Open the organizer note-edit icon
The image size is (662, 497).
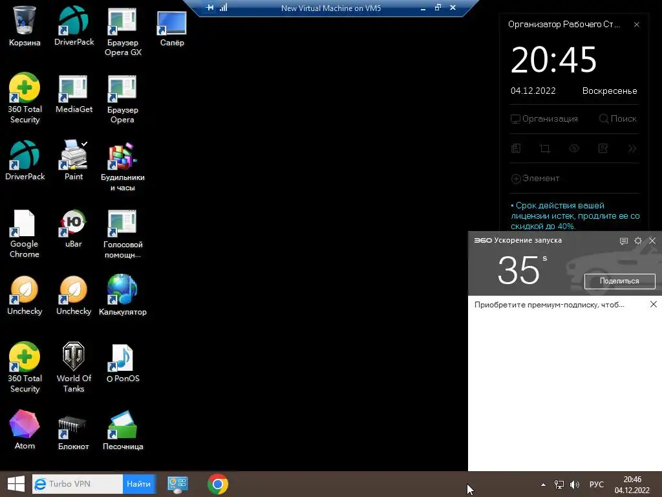tap(603, 148)
